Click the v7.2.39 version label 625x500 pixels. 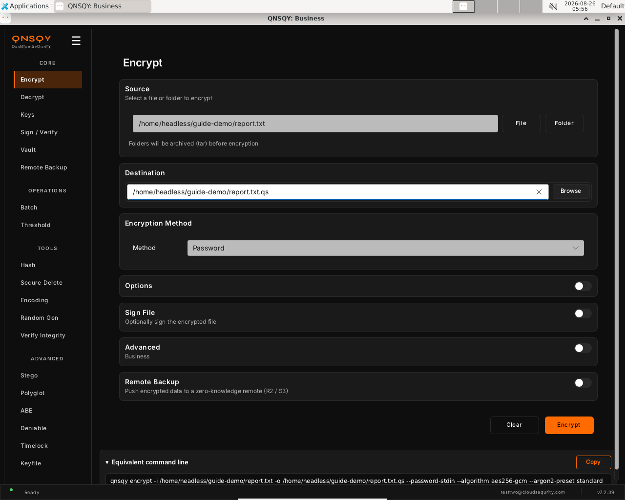point(605,492)
